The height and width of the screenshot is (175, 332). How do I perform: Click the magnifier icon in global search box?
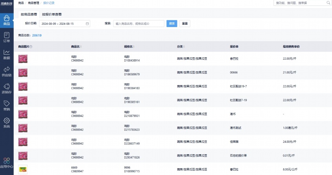pyautogui.click(x=328, y=3)
